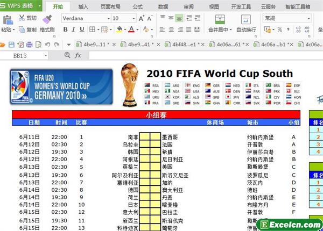Click the Merge and Center icon

[220, 19]
